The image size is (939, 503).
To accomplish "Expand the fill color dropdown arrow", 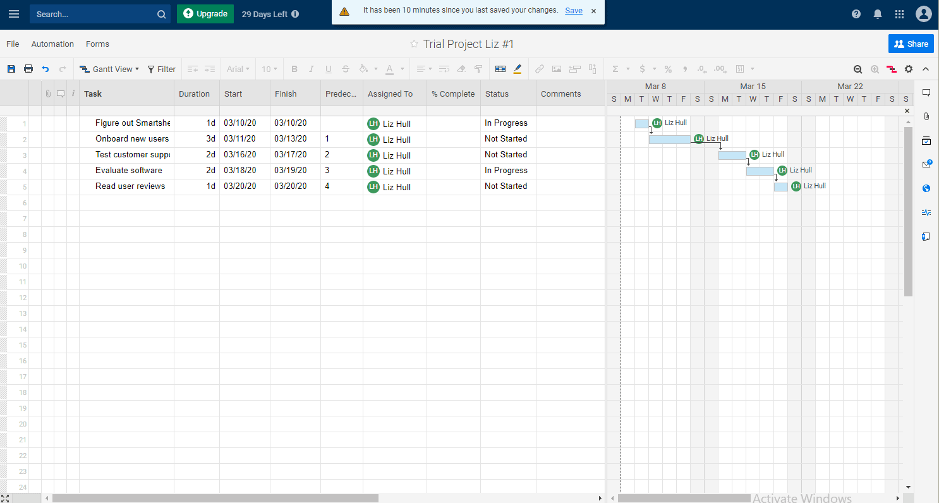I will pyautogui.click(x=376, y=69).
